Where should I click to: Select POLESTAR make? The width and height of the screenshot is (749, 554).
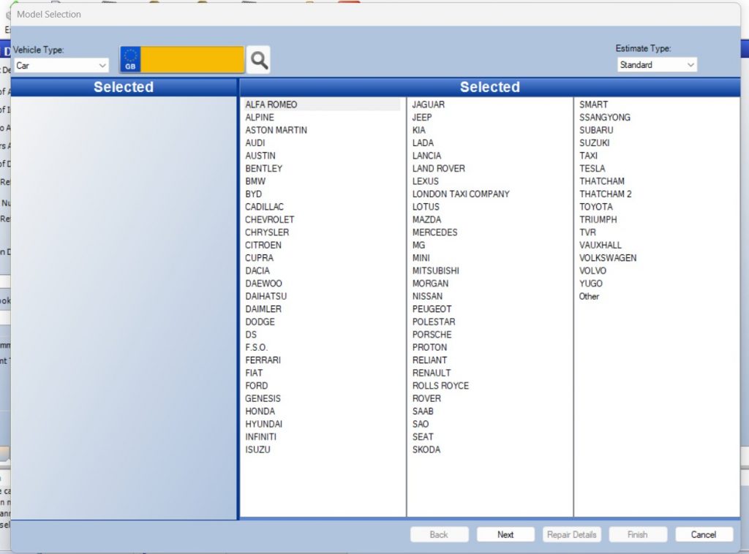434,322
